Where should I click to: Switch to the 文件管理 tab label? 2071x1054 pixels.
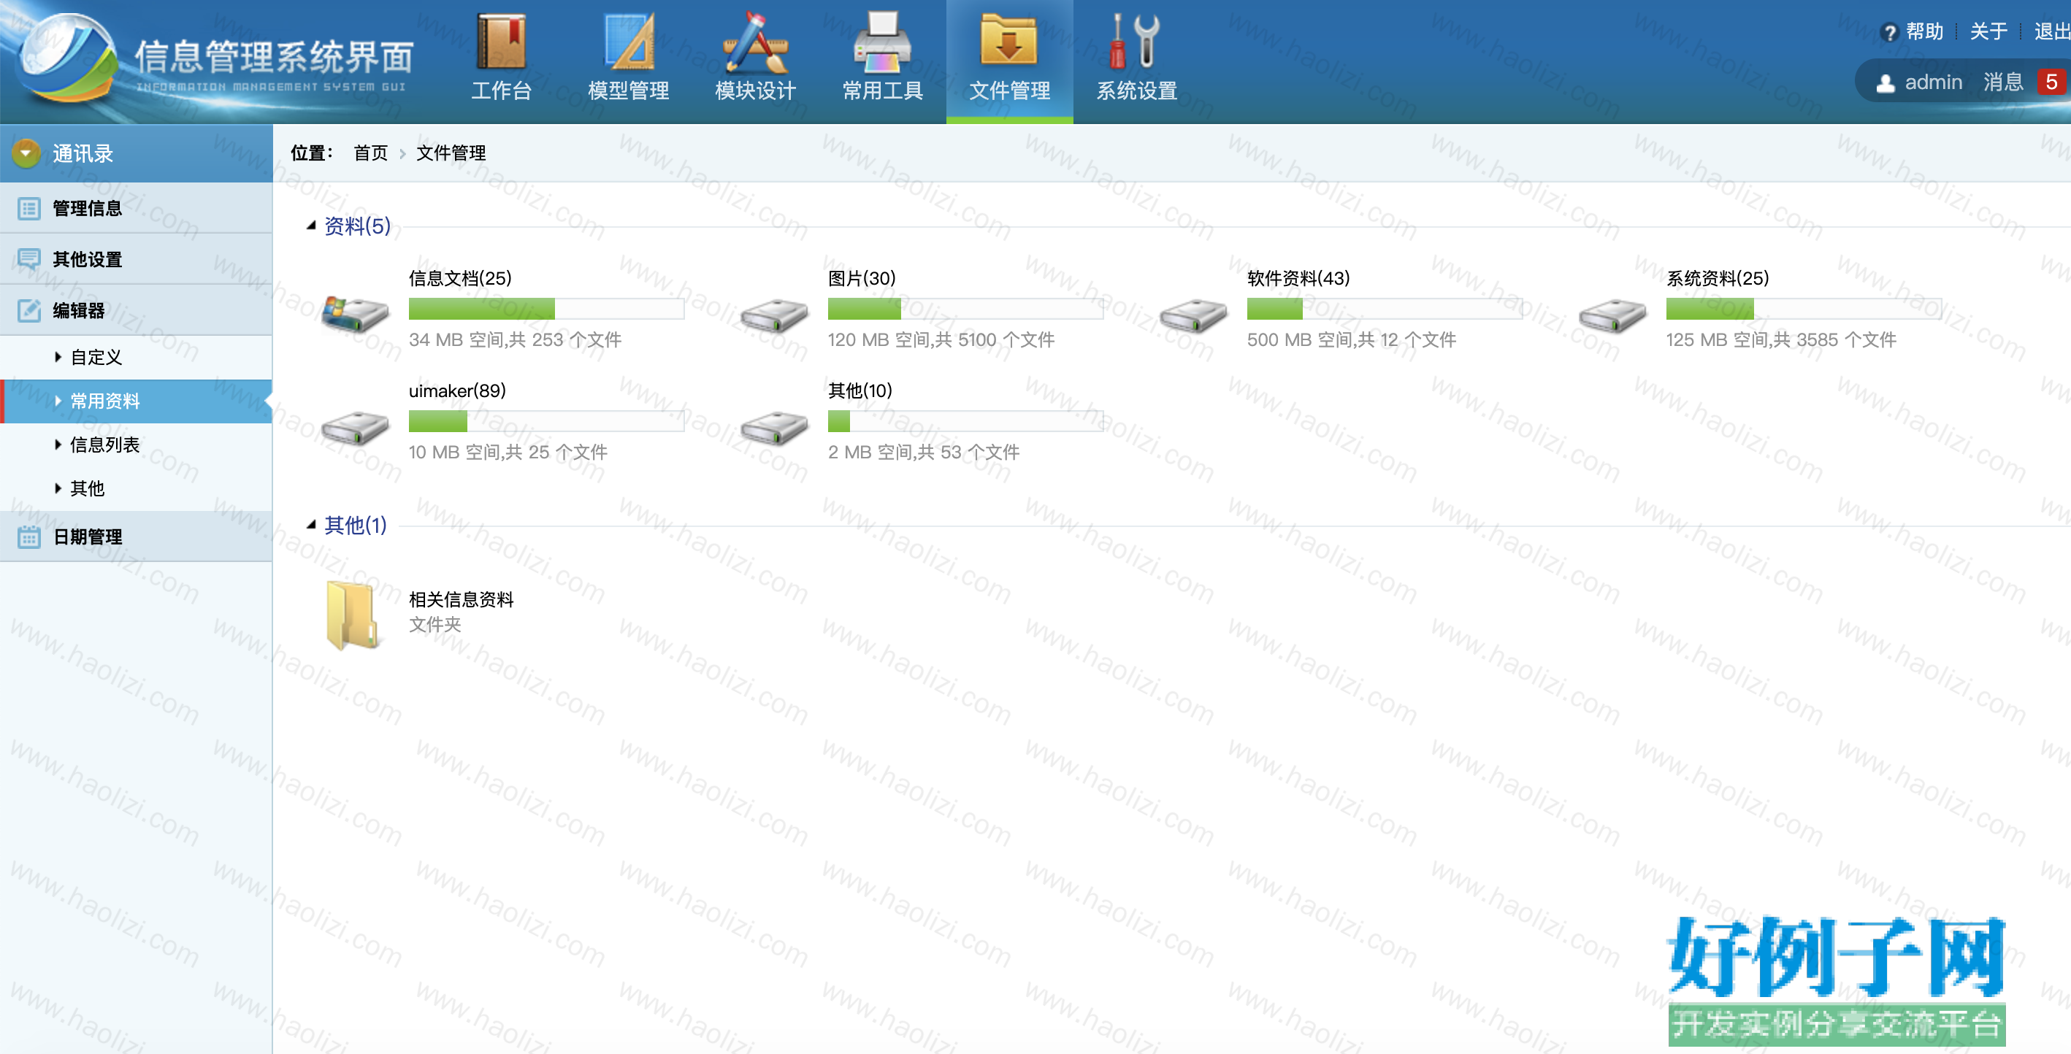click(1009, 91)
